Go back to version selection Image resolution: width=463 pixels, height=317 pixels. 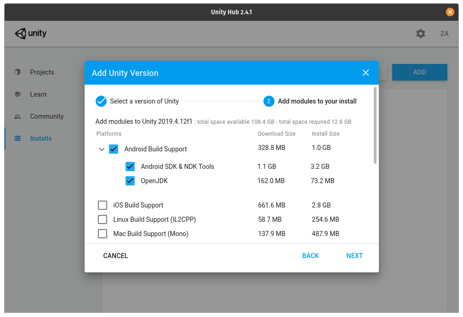pos(310,255)
